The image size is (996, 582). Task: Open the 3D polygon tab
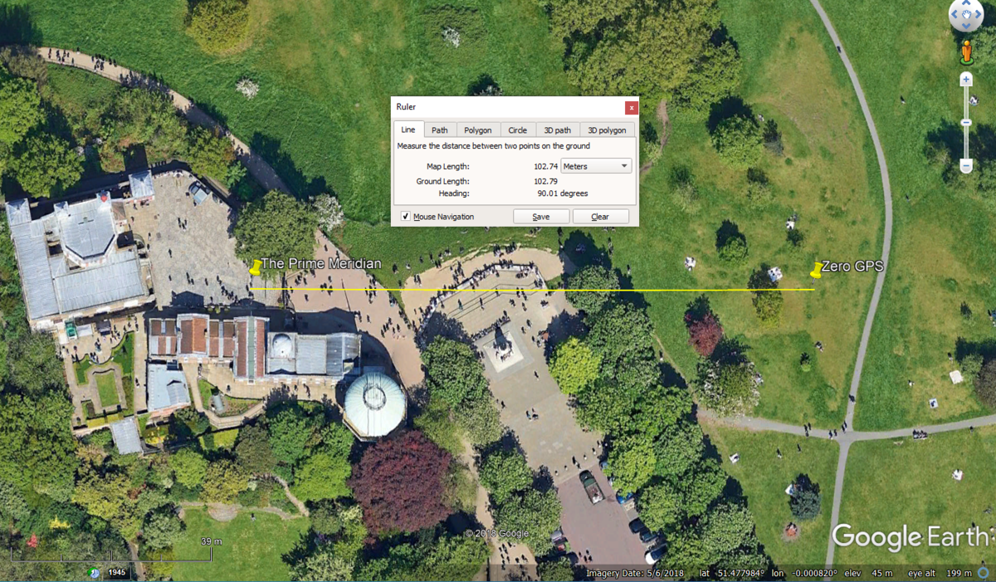[x=608, y=130]
